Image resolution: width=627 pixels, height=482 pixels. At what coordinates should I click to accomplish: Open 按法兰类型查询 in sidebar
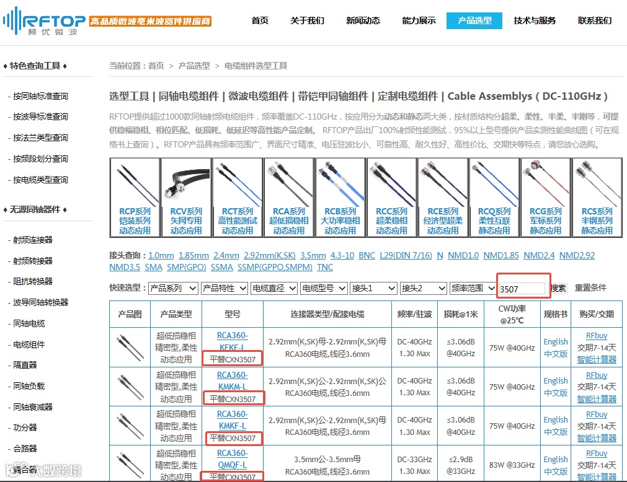(x=40, y=138)
